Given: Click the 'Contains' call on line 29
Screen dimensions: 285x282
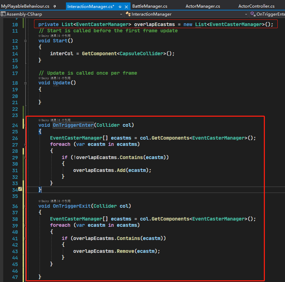Looking at the screenshot, I should [x=131, y=157].
